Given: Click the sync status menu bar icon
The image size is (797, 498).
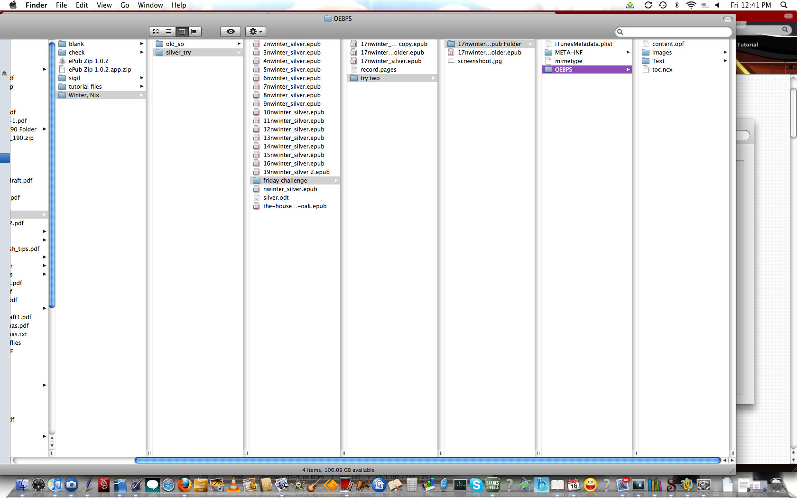Looking at the screenshot, I should [648, 5].
